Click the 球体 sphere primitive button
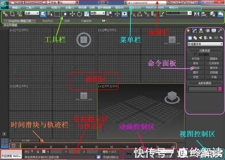Viewport: 225px width, 160px height. pos(196,63)
